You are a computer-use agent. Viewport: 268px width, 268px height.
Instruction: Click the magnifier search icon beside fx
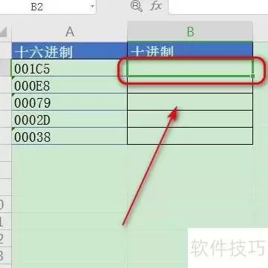[x=136, y=6]
